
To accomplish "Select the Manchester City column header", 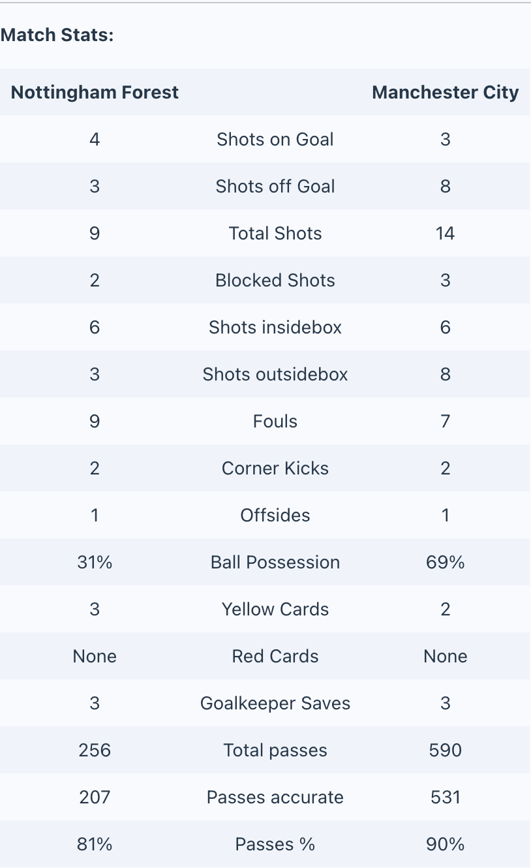I will tap(445, 92).
